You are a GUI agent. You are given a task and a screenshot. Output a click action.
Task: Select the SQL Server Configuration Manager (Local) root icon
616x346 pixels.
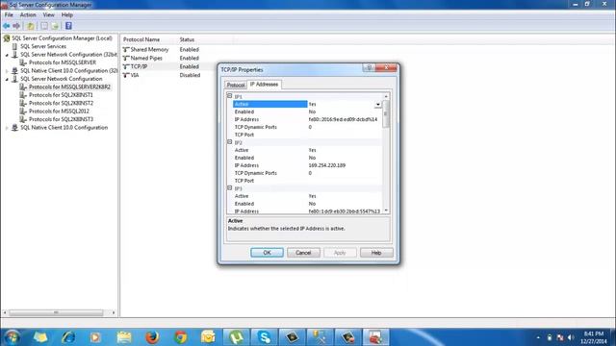7,38
